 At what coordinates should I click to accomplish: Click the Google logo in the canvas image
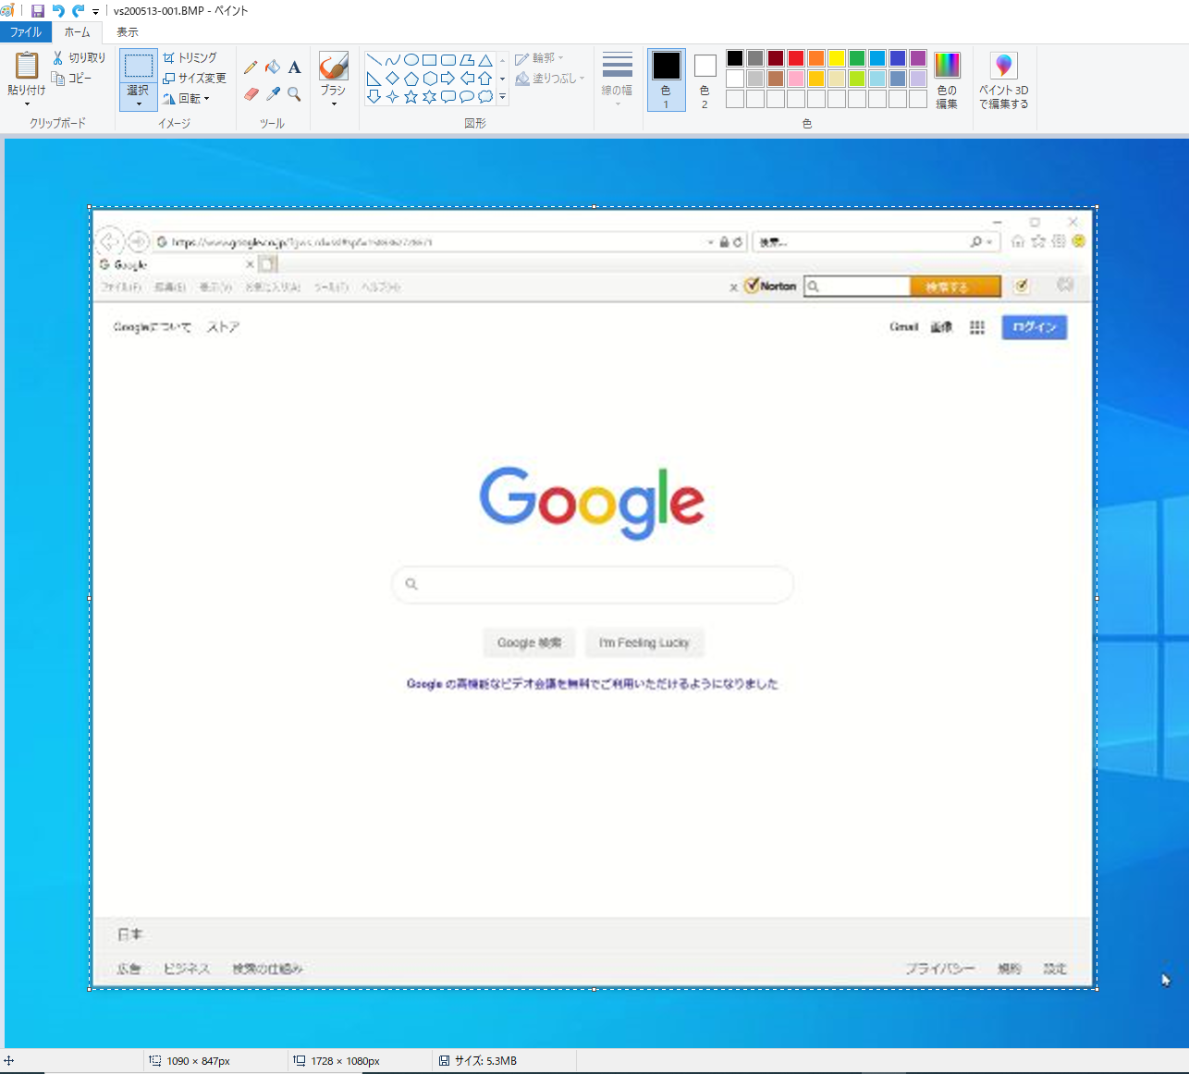coord(592,502)
